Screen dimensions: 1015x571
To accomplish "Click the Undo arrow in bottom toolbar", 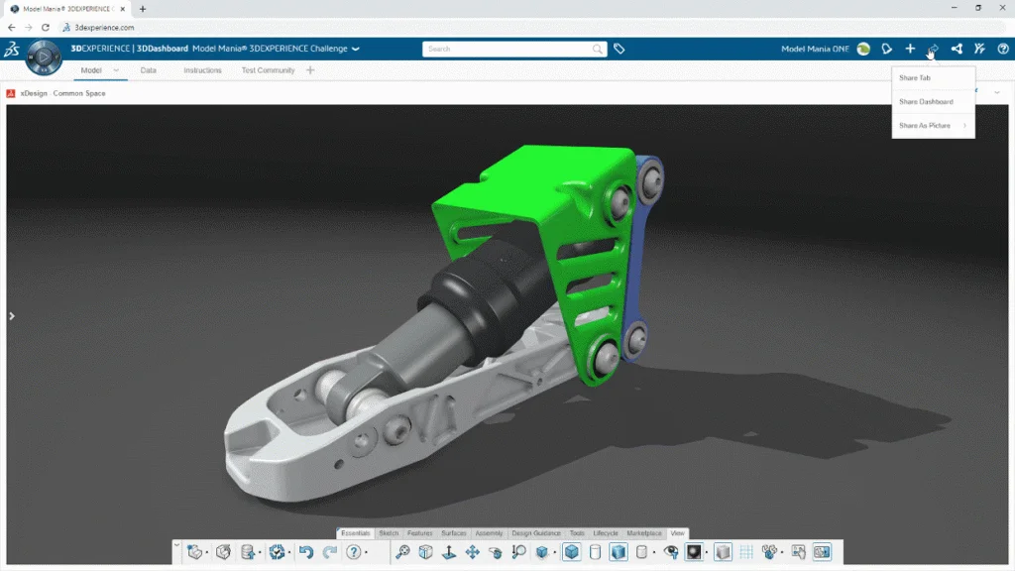I will click(x=305, y=552).
